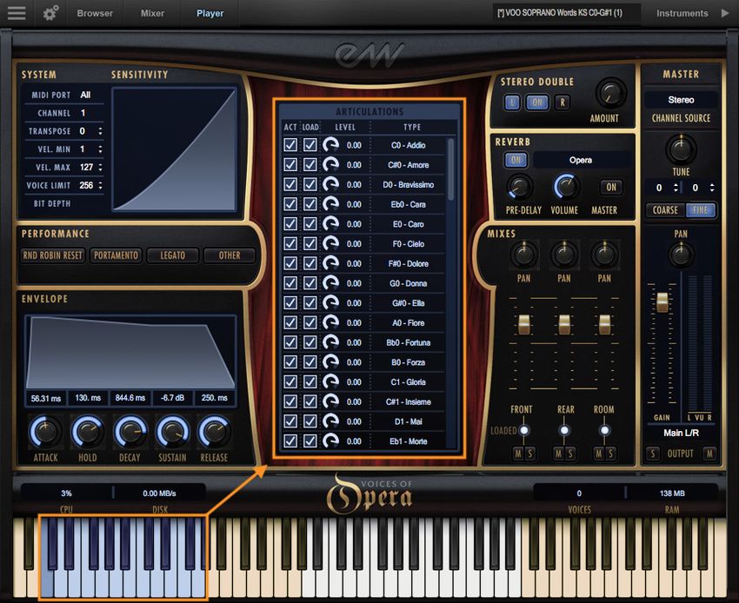The width and height of the screenshot is (739, 603).
Task: Toggle the Reverb ON switch
Action: click(x=516, y=160)
